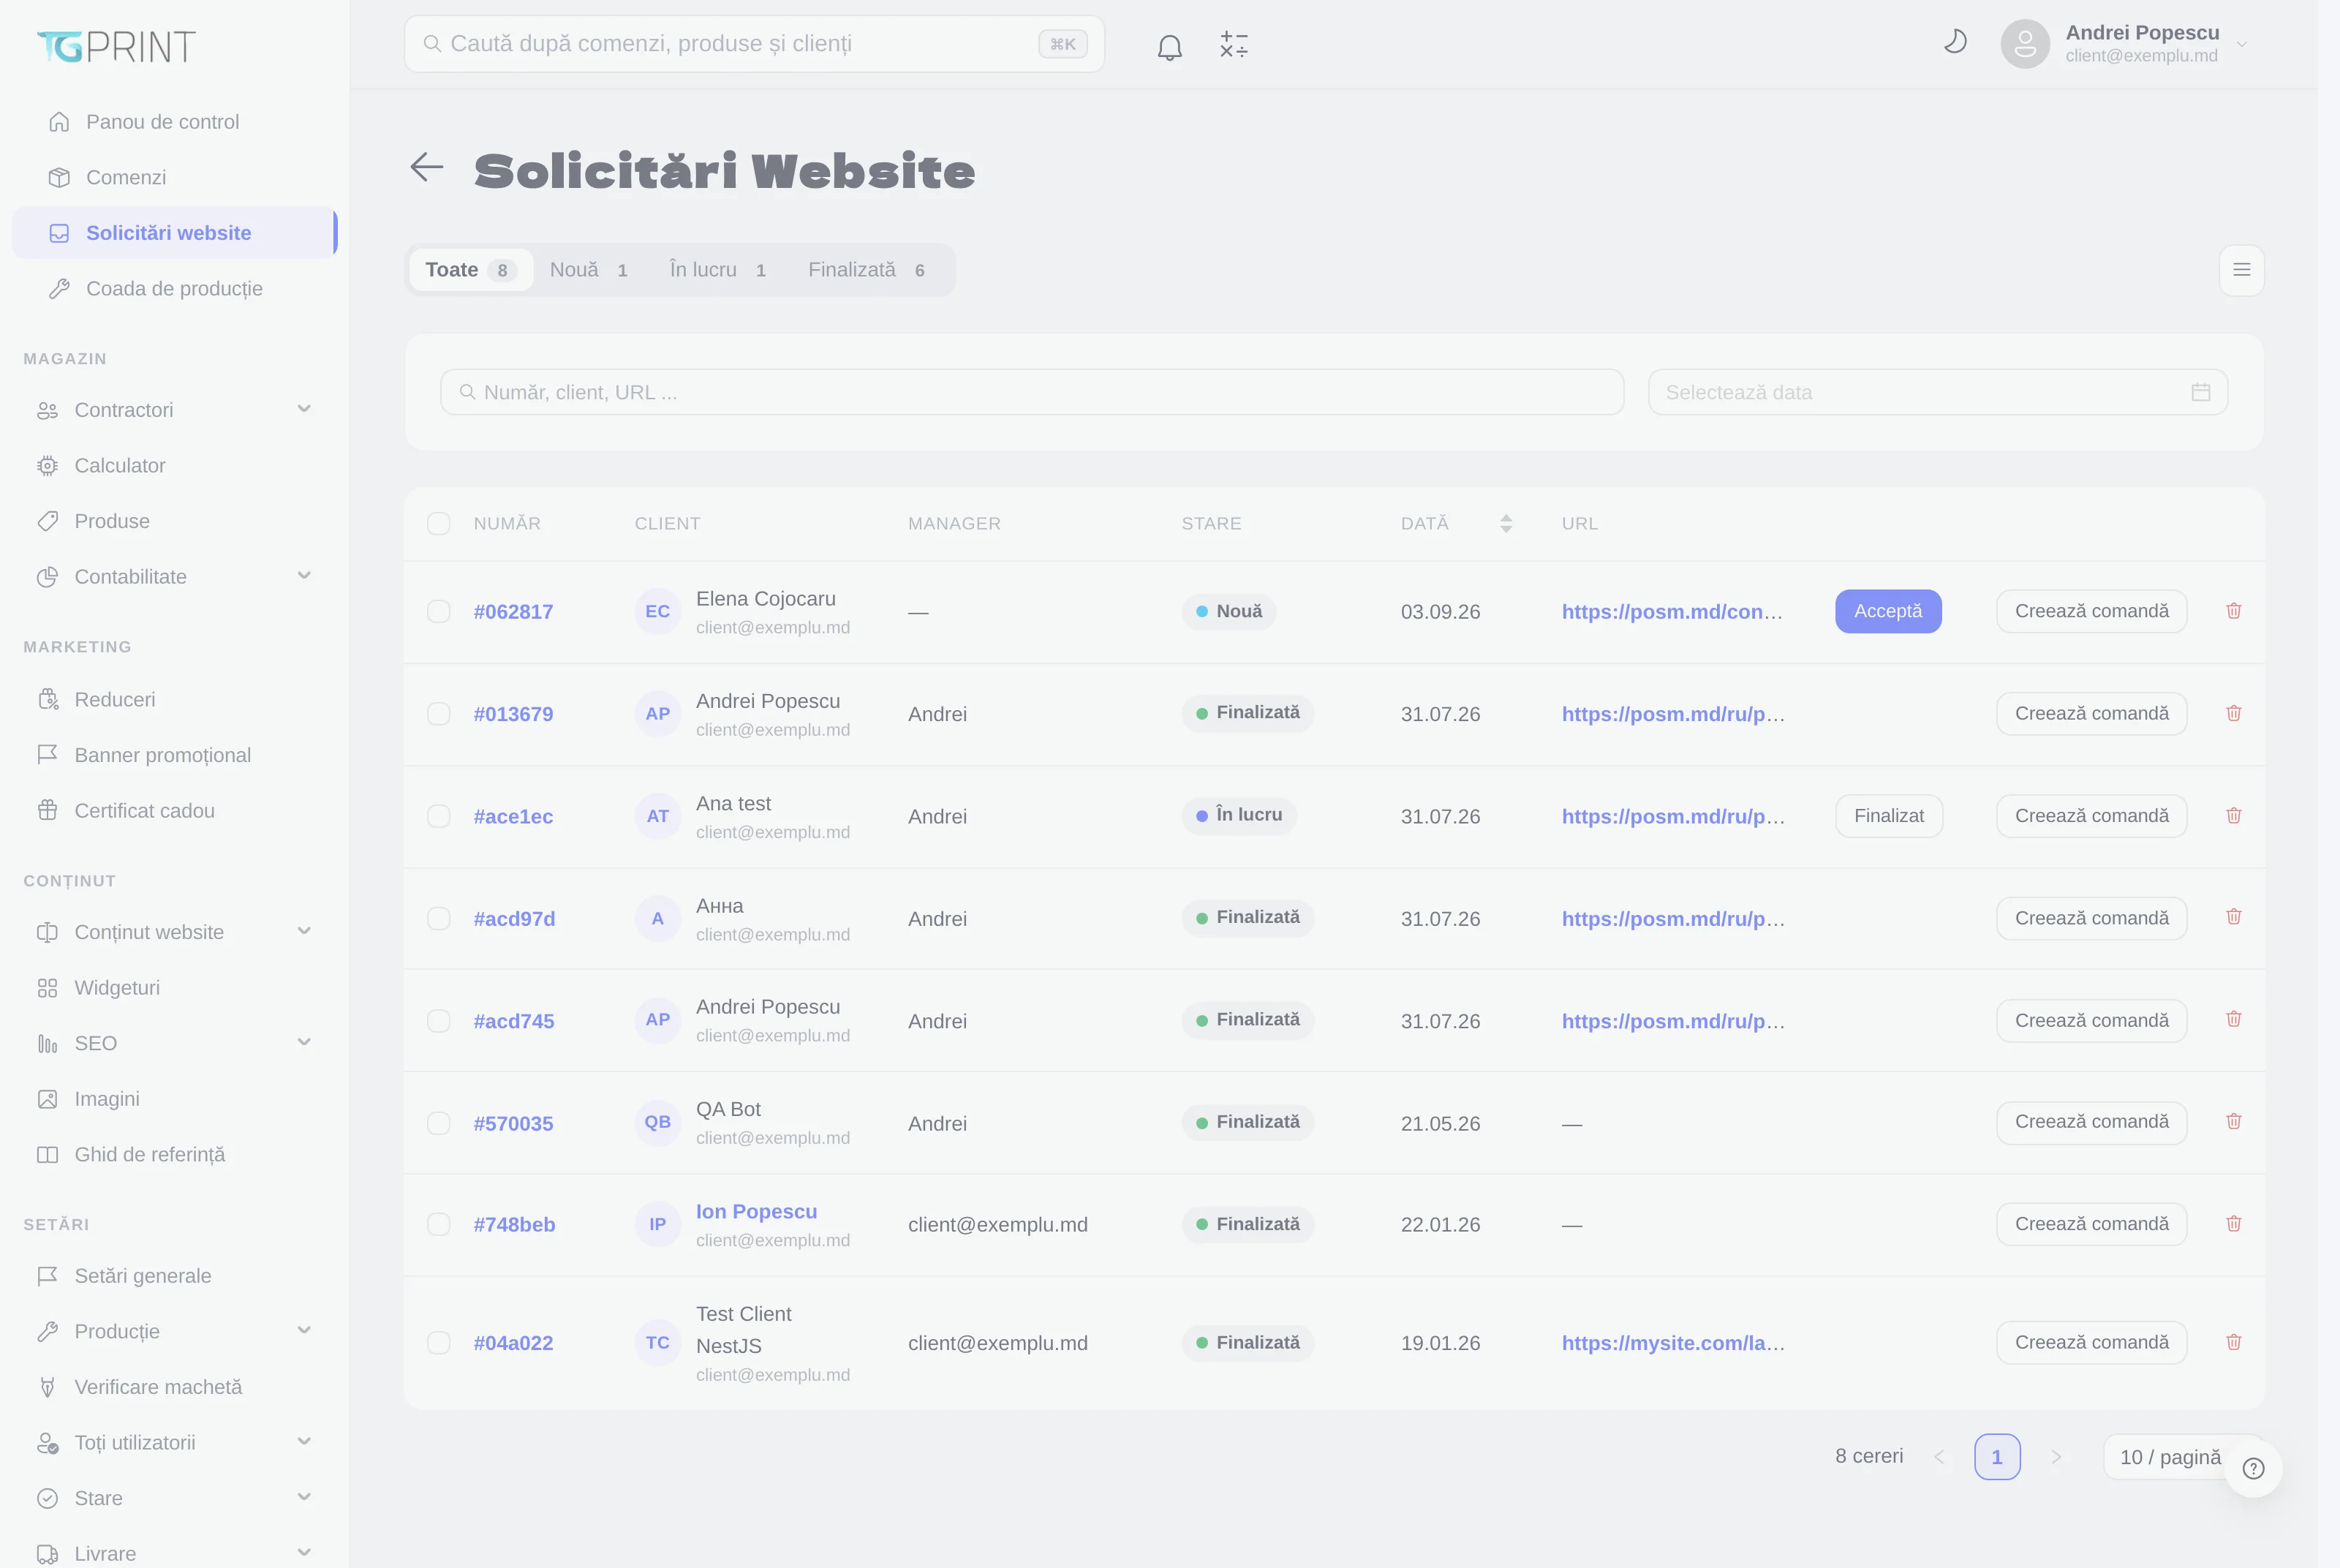Click the TG Print logo
Image resolution: width=2340 pixels, height=1568 pixels.
[x=116, y=46]
